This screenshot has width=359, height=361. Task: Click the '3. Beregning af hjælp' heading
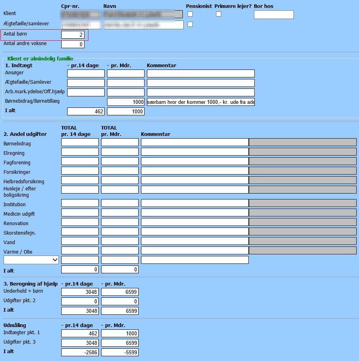click(x=30, y=284)
